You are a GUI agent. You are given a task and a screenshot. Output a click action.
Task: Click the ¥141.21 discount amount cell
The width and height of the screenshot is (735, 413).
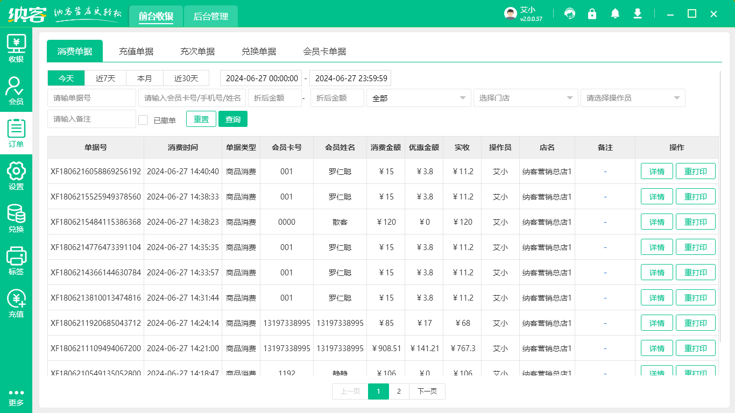tap(424, 348)
